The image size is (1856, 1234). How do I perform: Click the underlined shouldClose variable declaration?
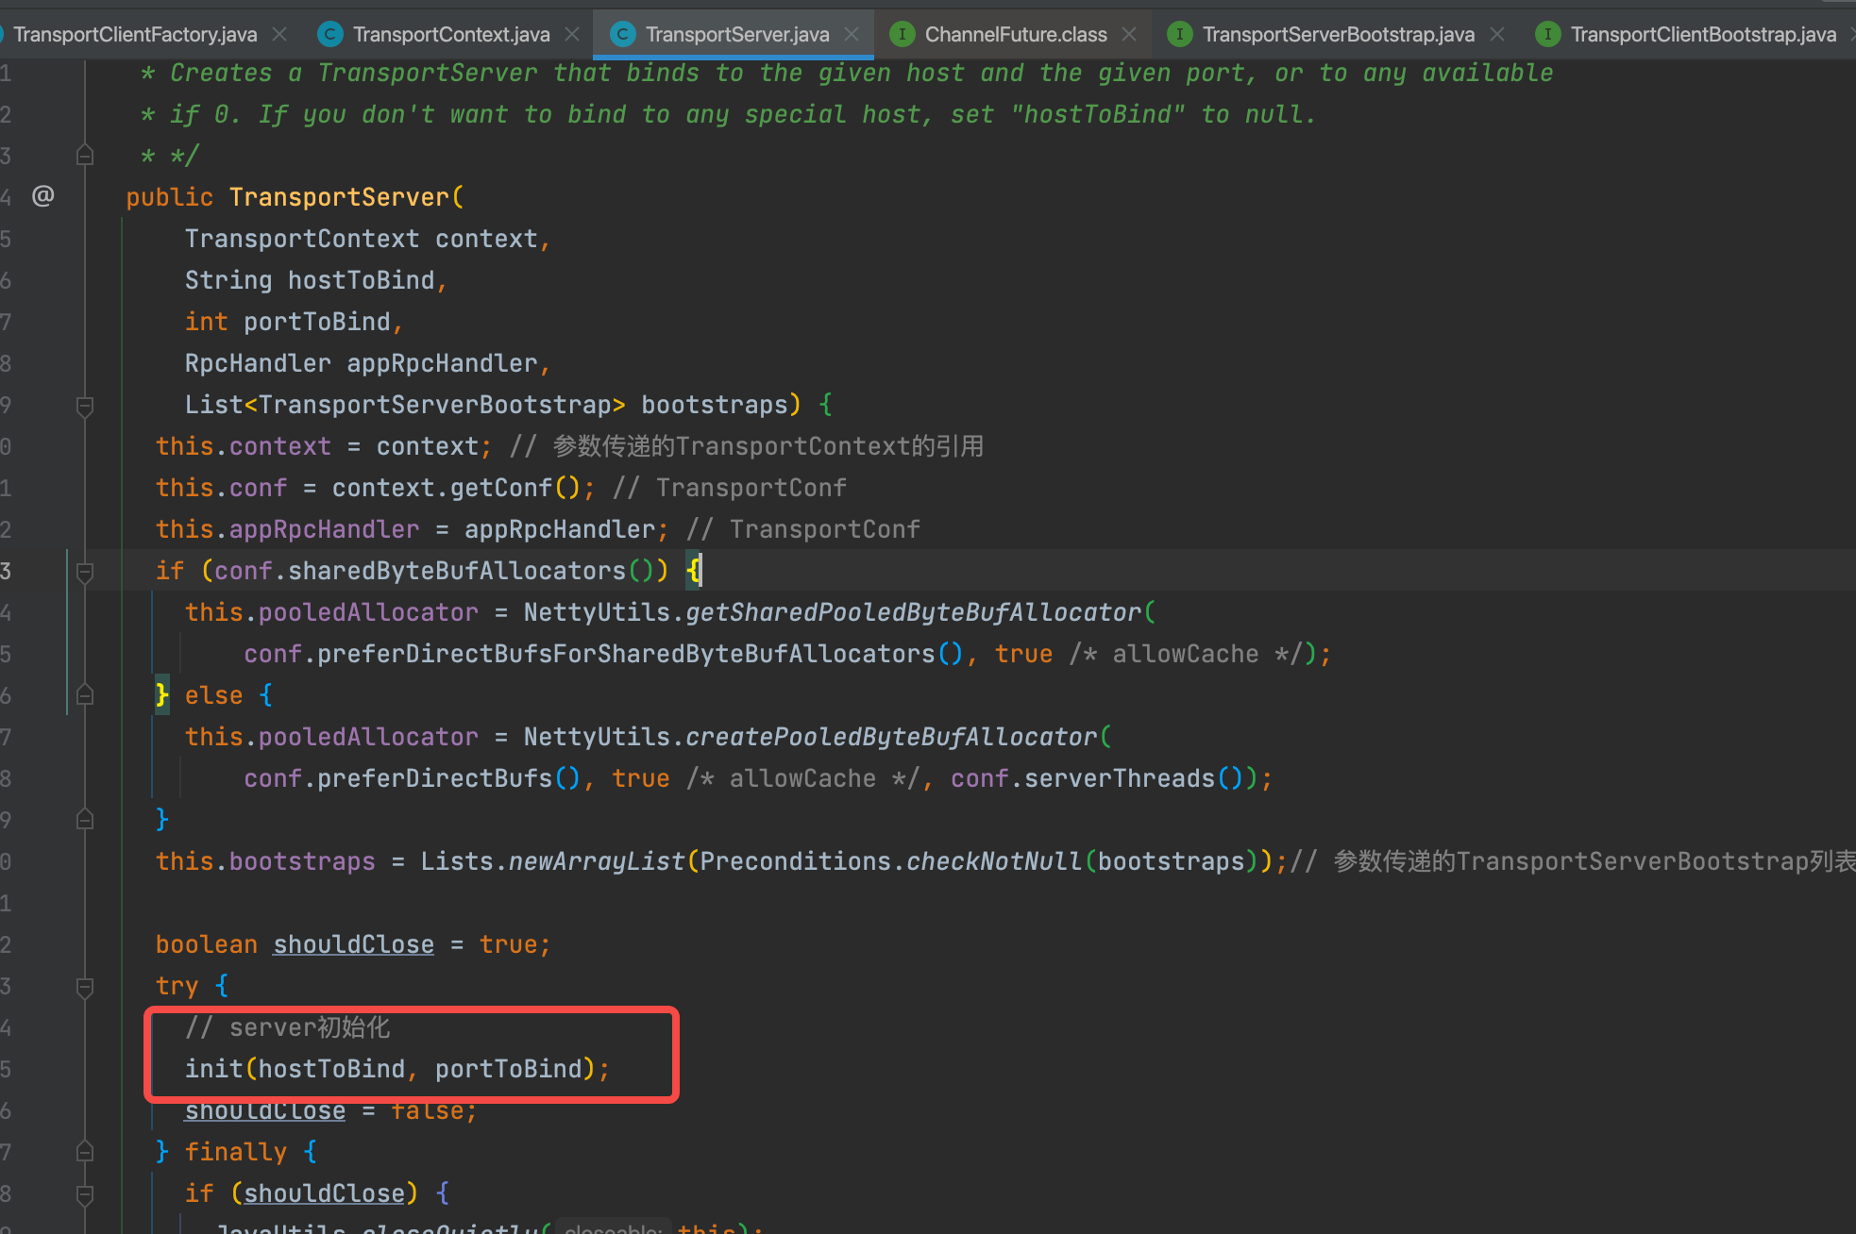353,944
